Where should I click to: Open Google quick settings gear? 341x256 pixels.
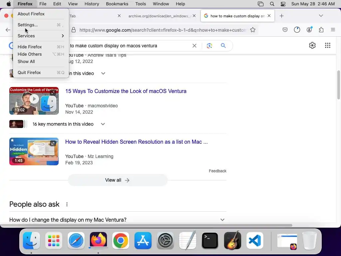pyautogui.click(x=312, y=45)
